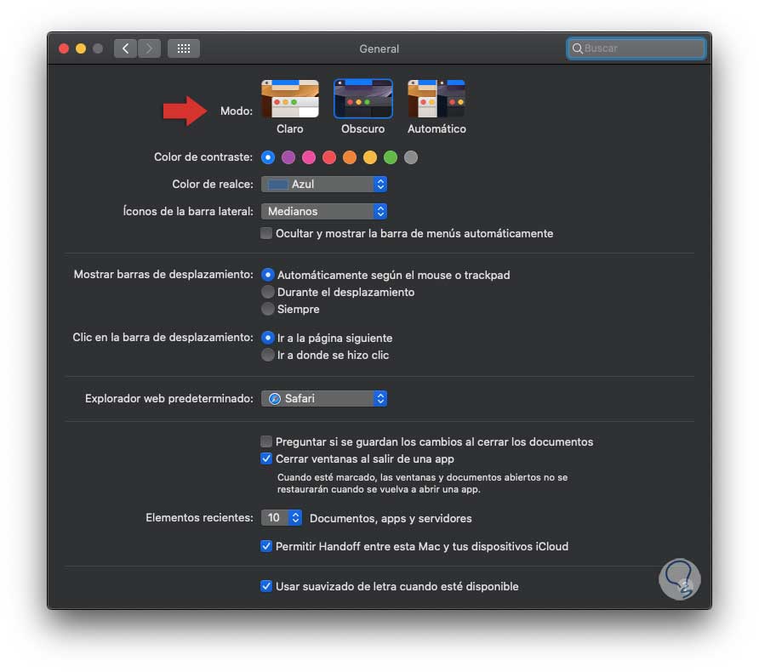This screenshot has width=759, height=672.
Task: Pick the green contrast color swatch
Action: (391, 157)
